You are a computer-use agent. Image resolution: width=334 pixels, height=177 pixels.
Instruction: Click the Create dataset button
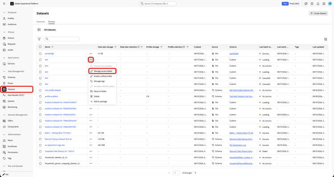tap(318, 13)
